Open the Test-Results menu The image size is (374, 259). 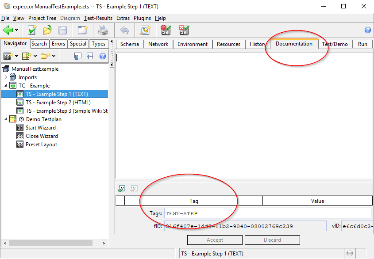tap(98, 18)
